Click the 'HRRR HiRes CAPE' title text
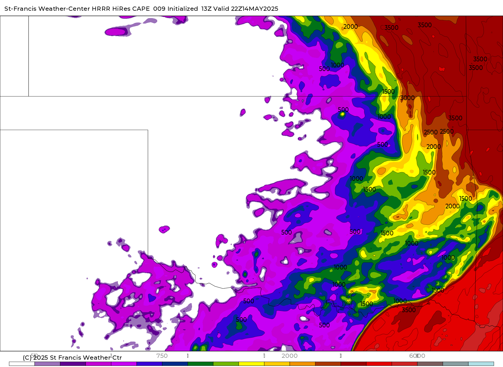This screenshot has width=503, height=367. click(121, 9)
